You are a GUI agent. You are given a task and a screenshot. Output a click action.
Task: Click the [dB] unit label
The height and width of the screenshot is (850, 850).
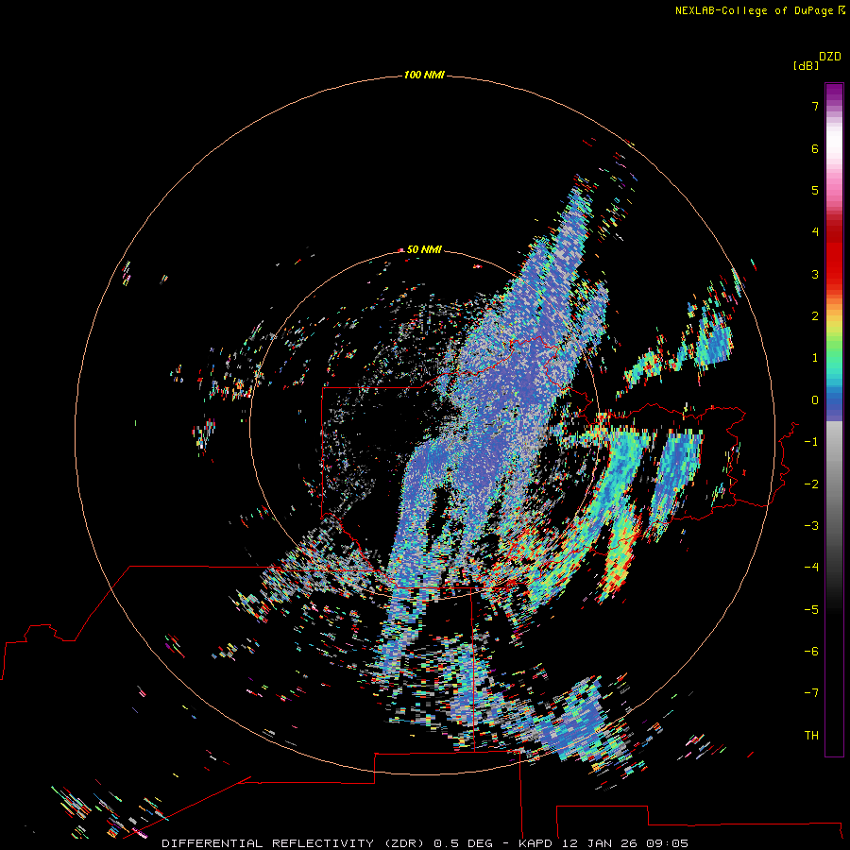806,65
